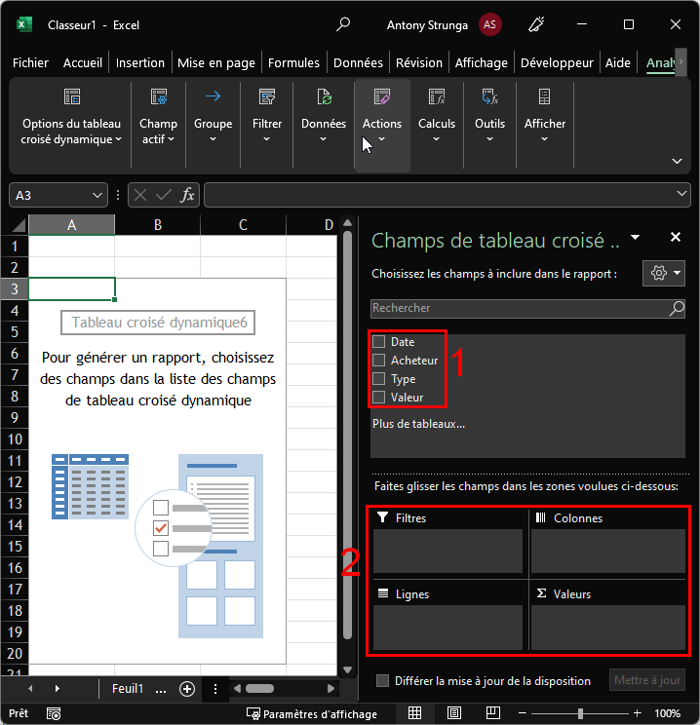
Task: Check the Date field checkbox
Action: [x=379, y=342]
